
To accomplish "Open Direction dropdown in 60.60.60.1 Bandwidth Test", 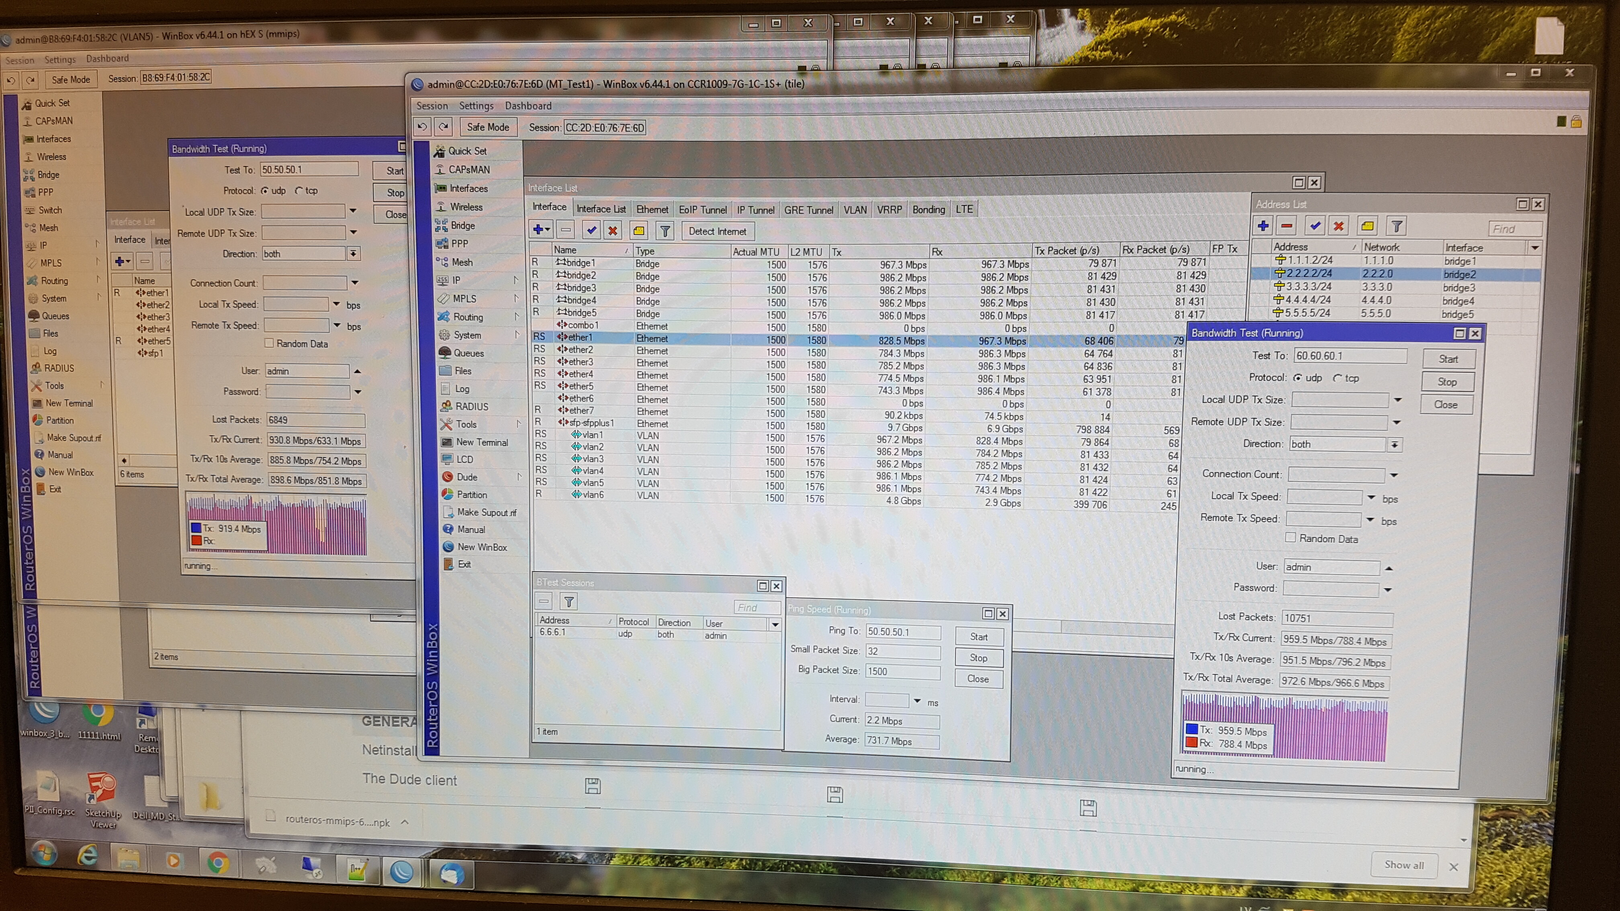I will pyautogui.click(x=1394, y=445).
